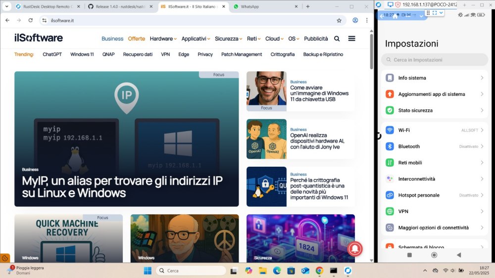Open Outlook from taskbar

coord(305,271)
